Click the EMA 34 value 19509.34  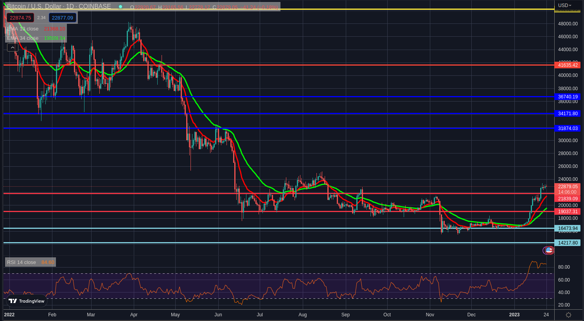[54, 38]
